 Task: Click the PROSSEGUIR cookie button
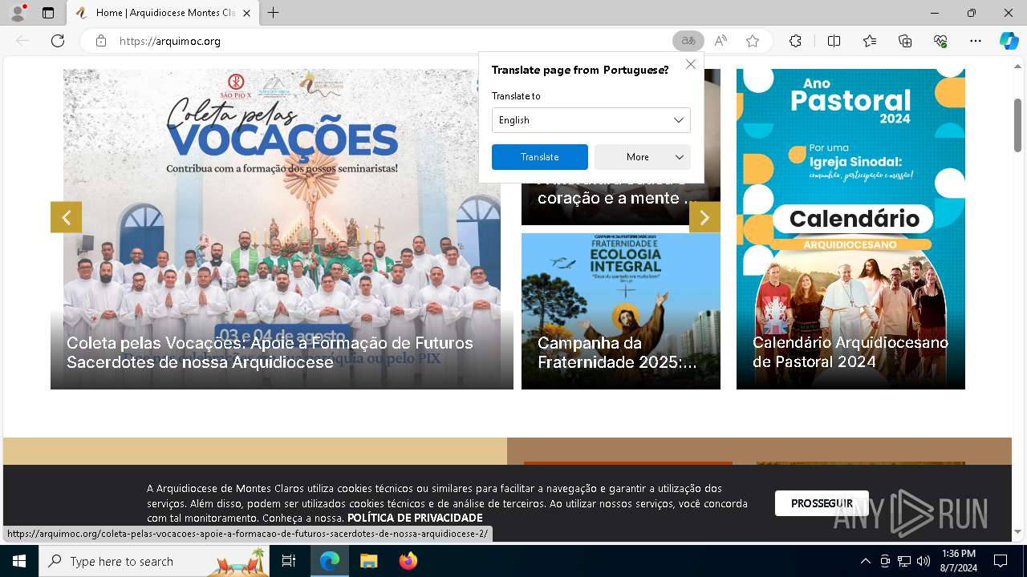coord(822,503)
